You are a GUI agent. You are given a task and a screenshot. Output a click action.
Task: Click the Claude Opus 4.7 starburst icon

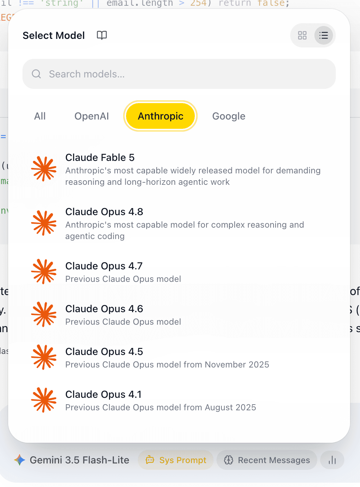click(x=44, y=272)
